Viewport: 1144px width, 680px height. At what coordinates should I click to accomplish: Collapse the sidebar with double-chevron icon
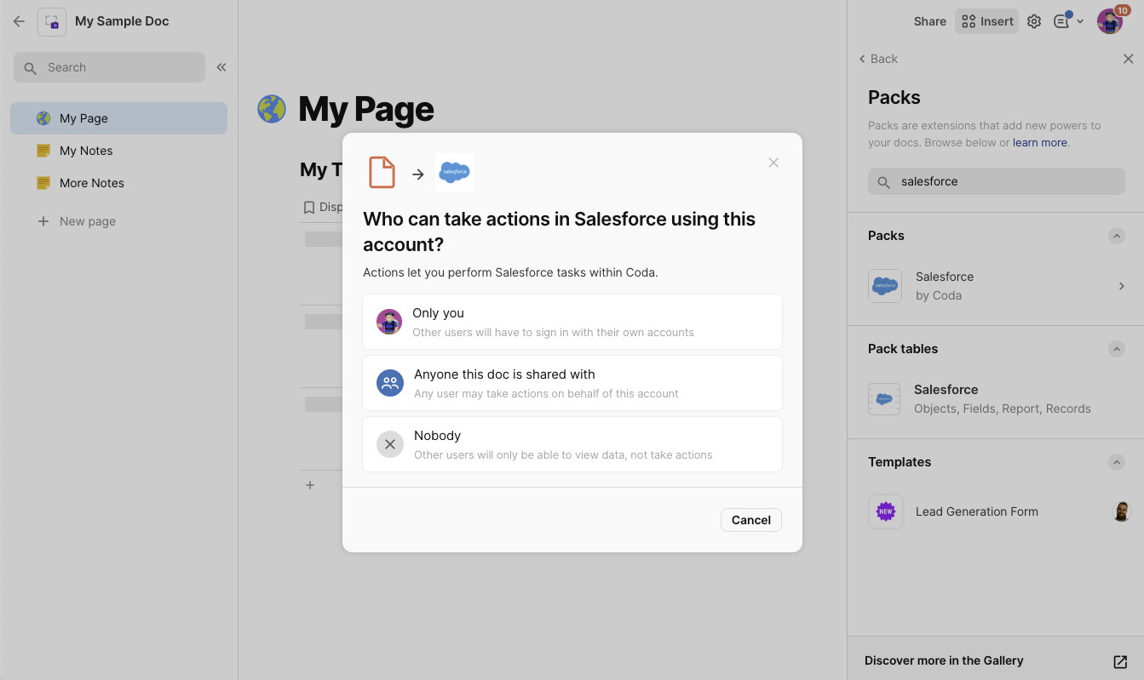[221, 67]
